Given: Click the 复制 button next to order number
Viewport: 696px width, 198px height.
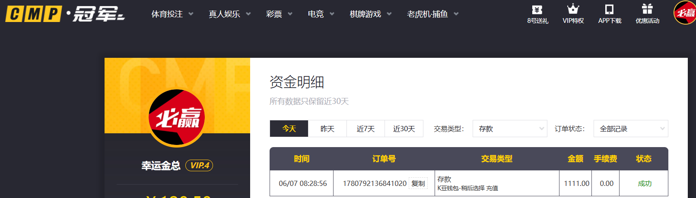Looking at the screenshot, I should (x=418, y=183).
